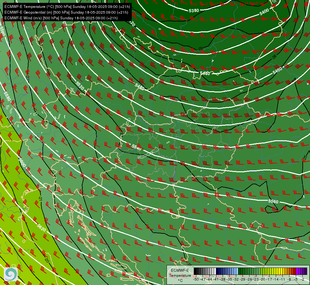Click the -14 value on the legend scale
This screenshot has width=310, height=285.
coord(276,280)
